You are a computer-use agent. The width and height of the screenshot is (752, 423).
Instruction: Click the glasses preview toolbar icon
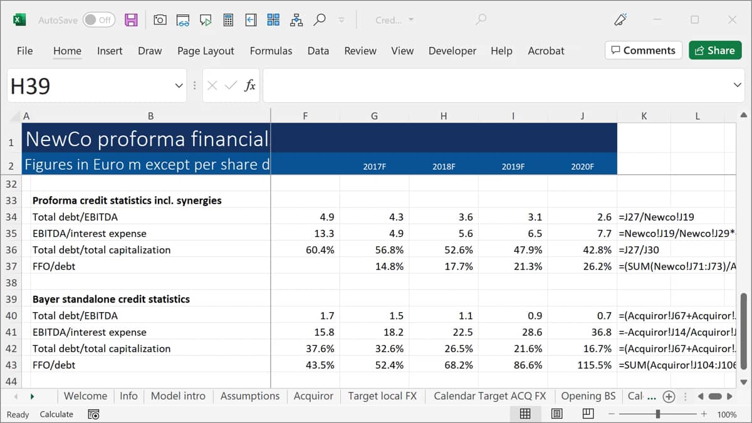(182, 20)
